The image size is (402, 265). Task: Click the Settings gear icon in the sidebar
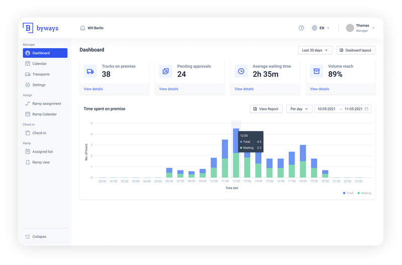point(28,85)
